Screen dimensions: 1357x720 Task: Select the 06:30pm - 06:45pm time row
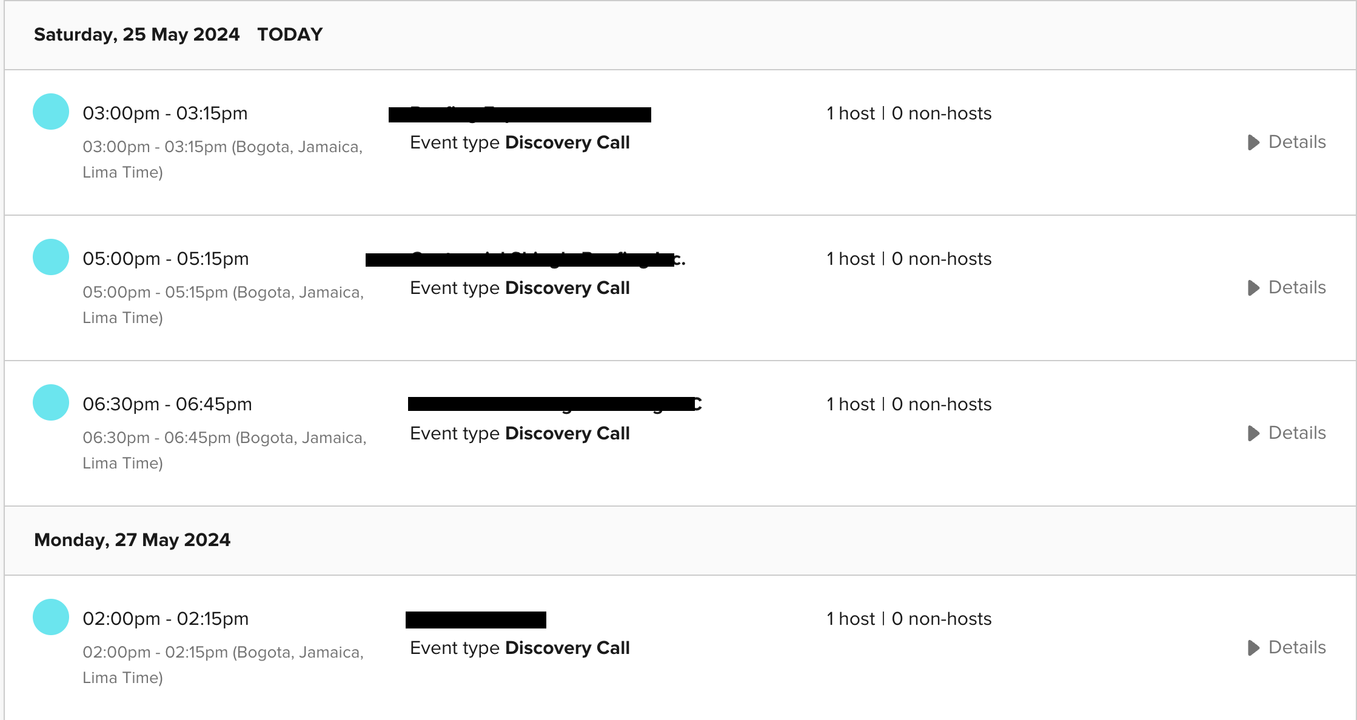click(x=167, y=404)
